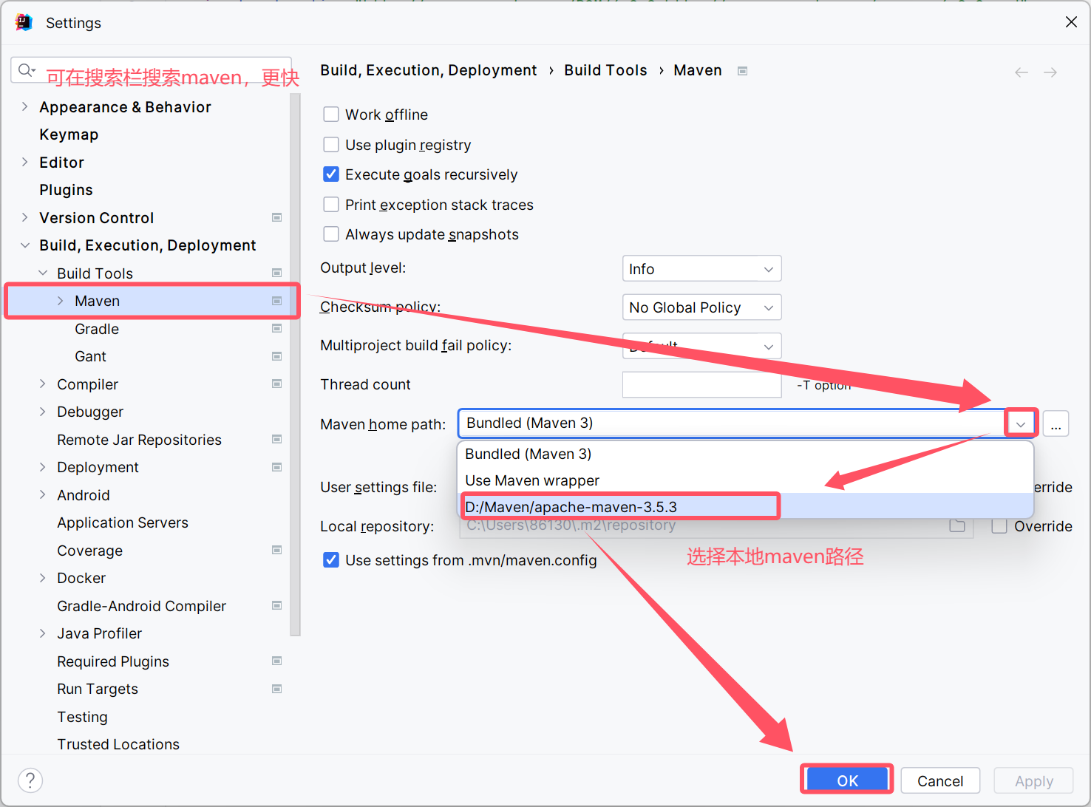Toggle Override for Local repository
Viewport: 1091px width, 807px height.
(999, 526)
